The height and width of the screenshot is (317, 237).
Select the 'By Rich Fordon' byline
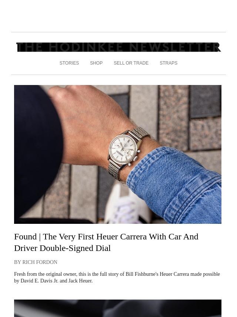pyautogui.click(x=36, y=262)
